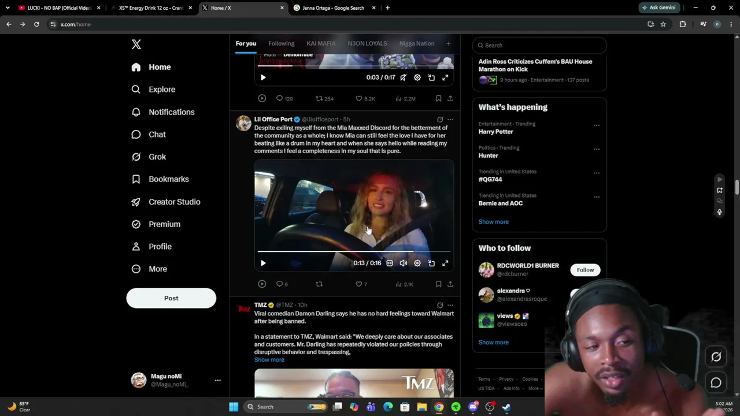Switch to the KAI MAFIA tab
The image size is (740, 416).
point(321,43)
